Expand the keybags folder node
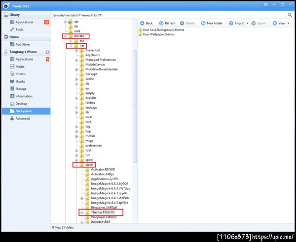 (76, 108)
